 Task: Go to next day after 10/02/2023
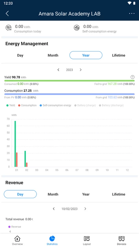[x=85, y=209]
